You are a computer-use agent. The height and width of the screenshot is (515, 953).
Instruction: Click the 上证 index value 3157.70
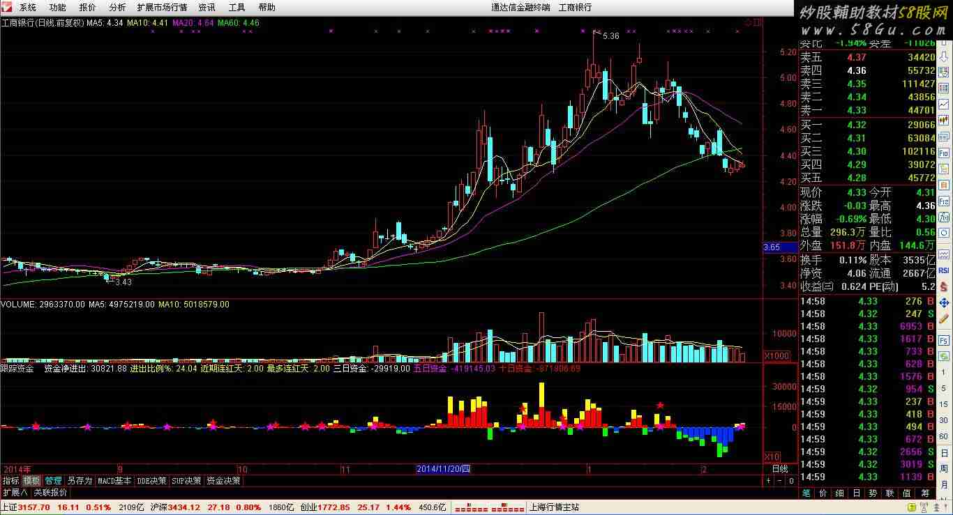pyautogui.click(x=34, y=507)
